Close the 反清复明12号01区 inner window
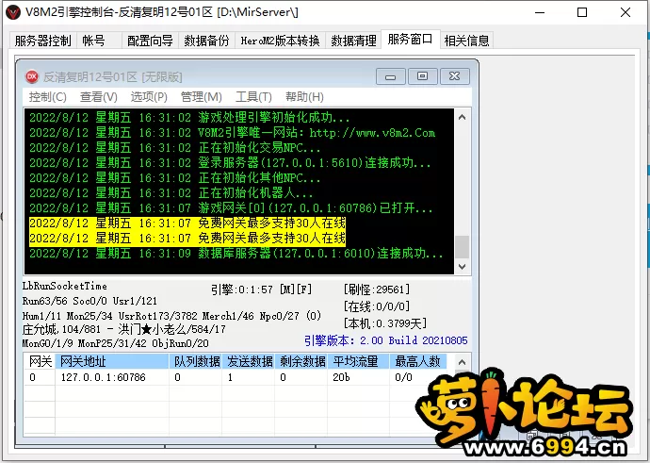This screenshot has height=463, width=650. click(x=455, y=76)
